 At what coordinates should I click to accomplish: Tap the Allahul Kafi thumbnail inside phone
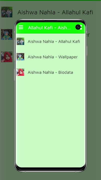pyautogui.click(x=20, y=41)
